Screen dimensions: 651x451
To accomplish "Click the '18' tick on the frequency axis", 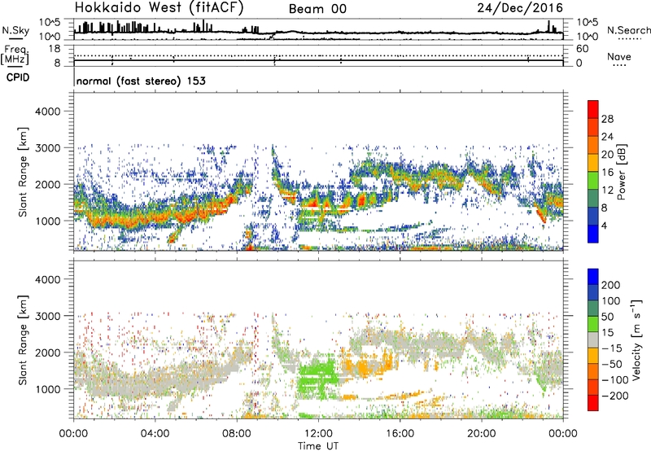I will coord(55,49).
